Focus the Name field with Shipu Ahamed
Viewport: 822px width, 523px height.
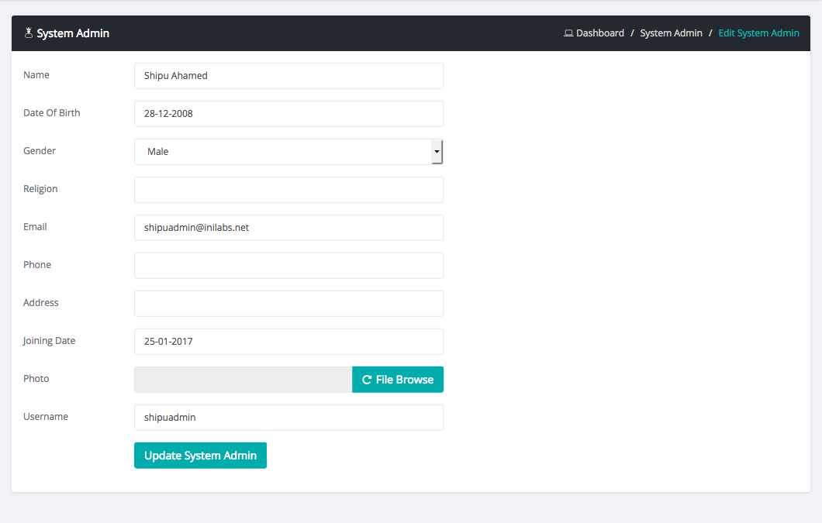coord(288,76)
